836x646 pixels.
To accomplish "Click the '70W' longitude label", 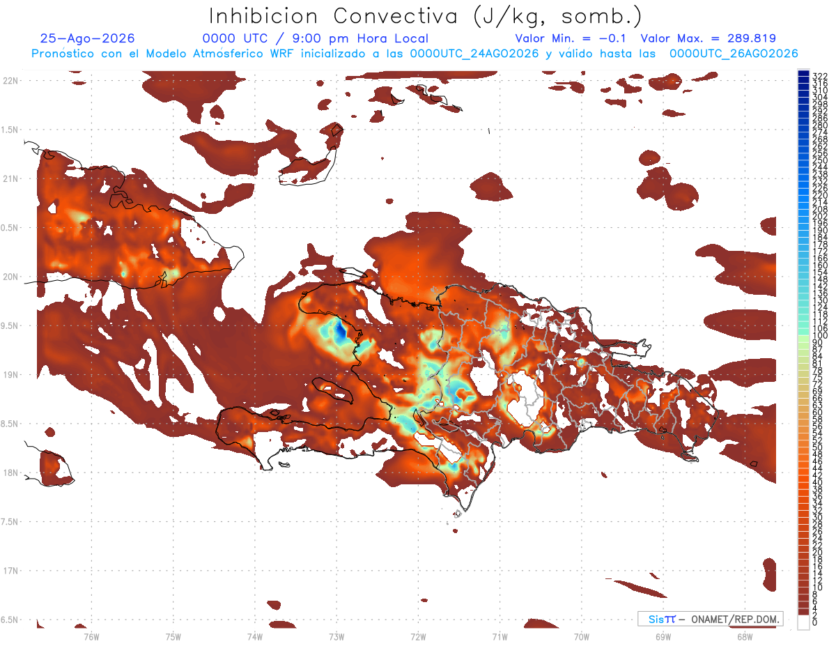I will pyautogui.click(x=582, y=636).
